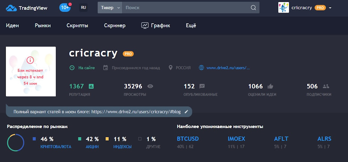Click the location pin icon by РОССИЯ

point(170,68)
